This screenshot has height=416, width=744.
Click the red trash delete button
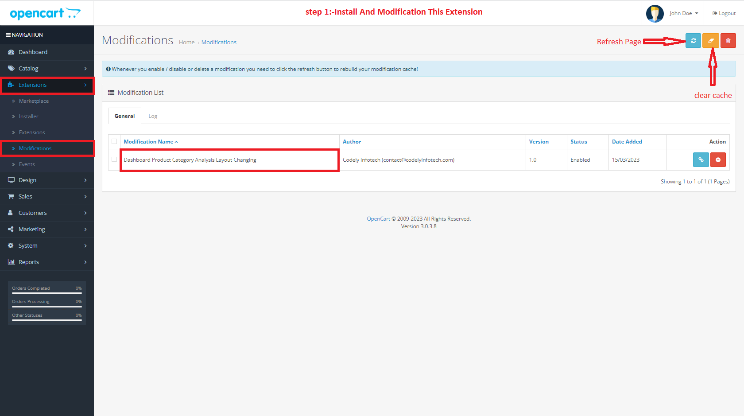pyautogui.click(x=728, y=41)
